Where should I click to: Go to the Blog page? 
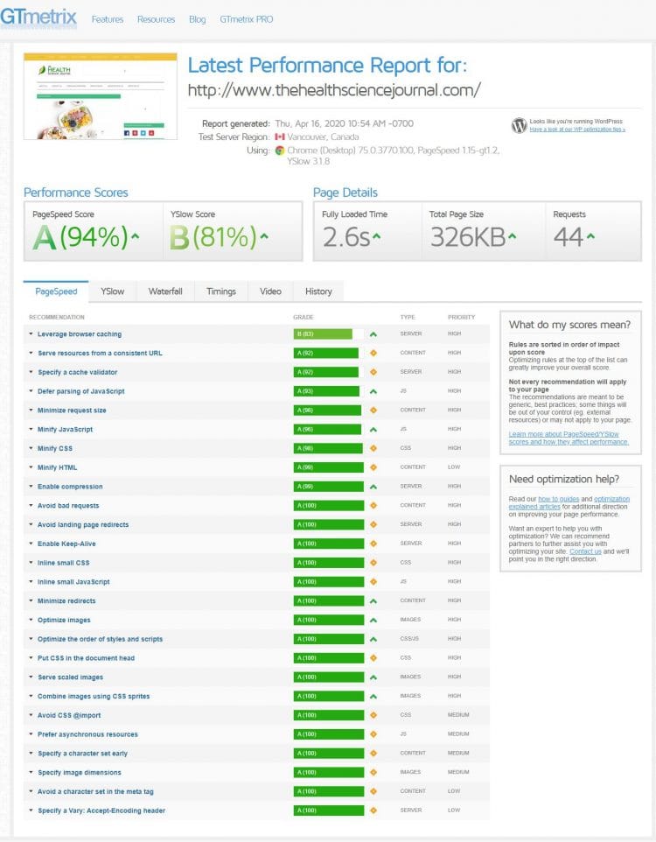coord(197,19)
